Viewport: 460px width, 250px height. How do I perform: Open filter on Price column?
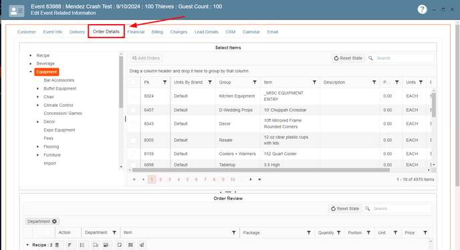(x=425, y=233)
